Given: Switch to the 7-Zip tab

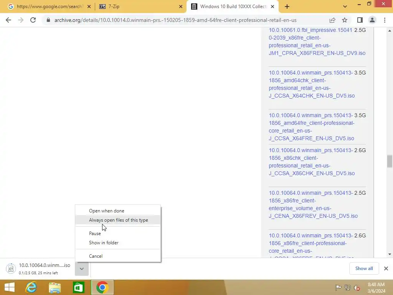Looking at the screenshot, I should [x=141, y=7].
